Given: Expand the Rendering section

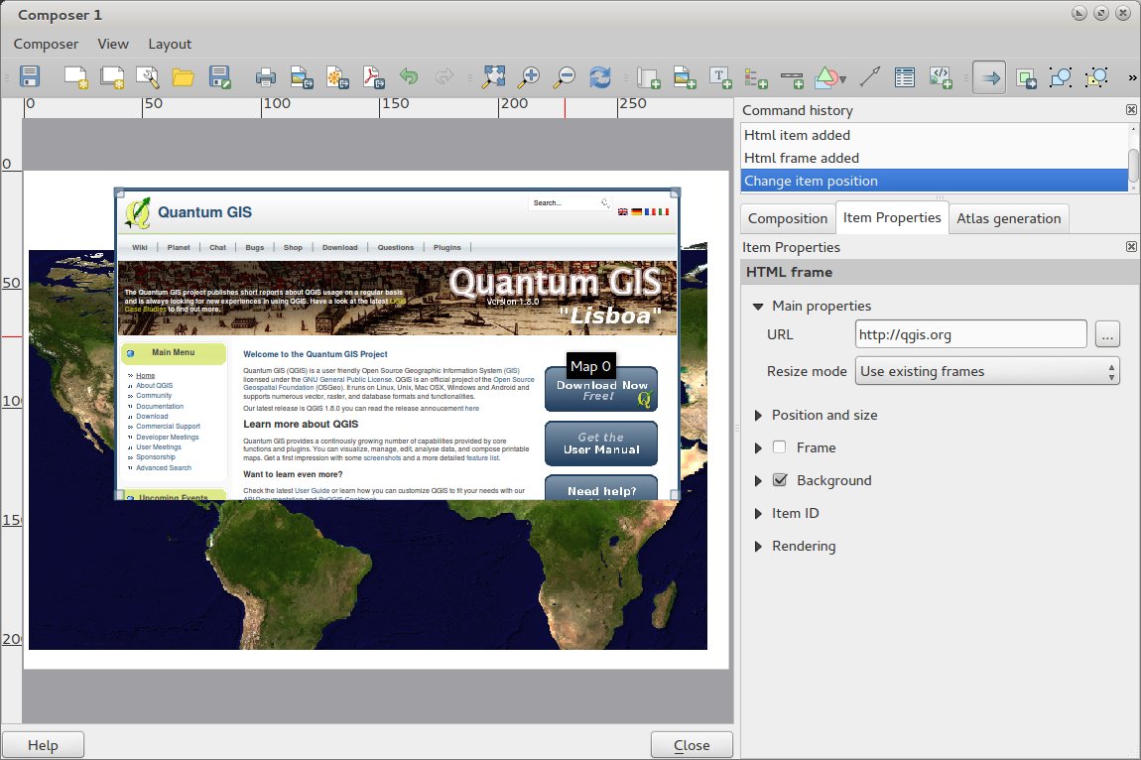Looking at the screenshot, I should click(x=759, y=546).
